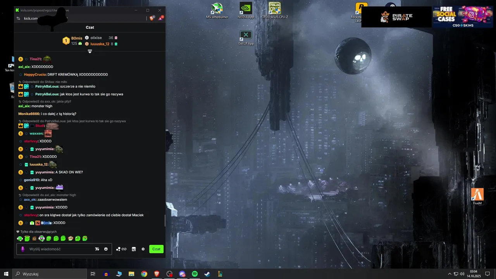
Task: Open site settings icon in address bar
Action: coord(18,18)
